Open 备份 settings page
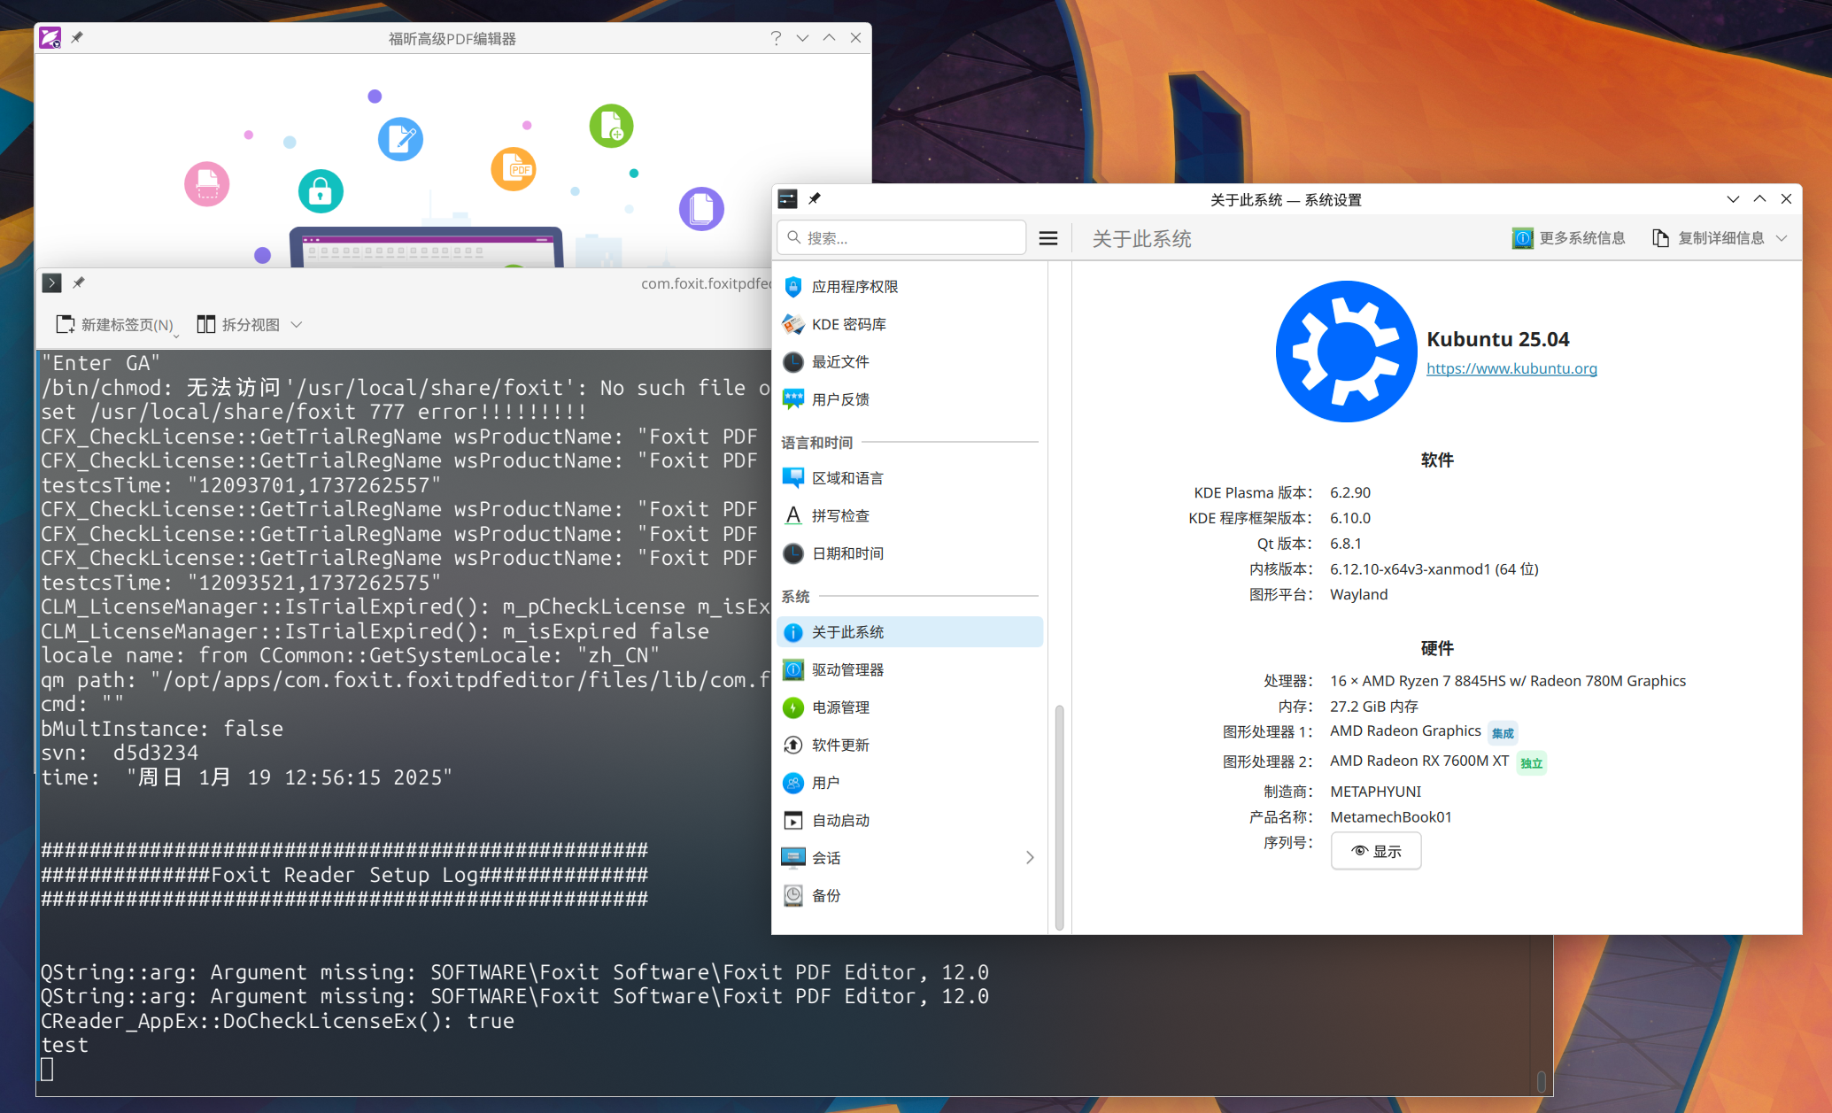 [x=909, y=895]
